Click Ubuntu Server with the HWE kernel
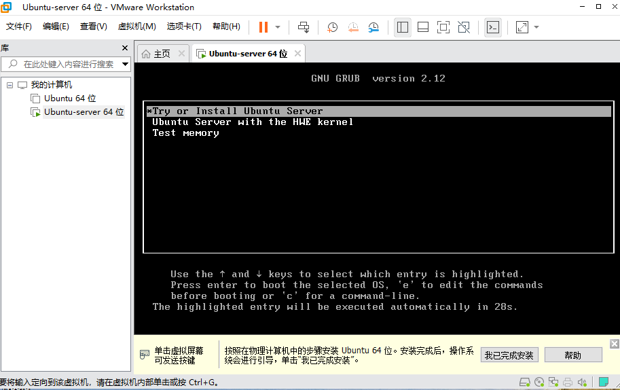This screenshot has width=620, height=390. click(253, 122)
